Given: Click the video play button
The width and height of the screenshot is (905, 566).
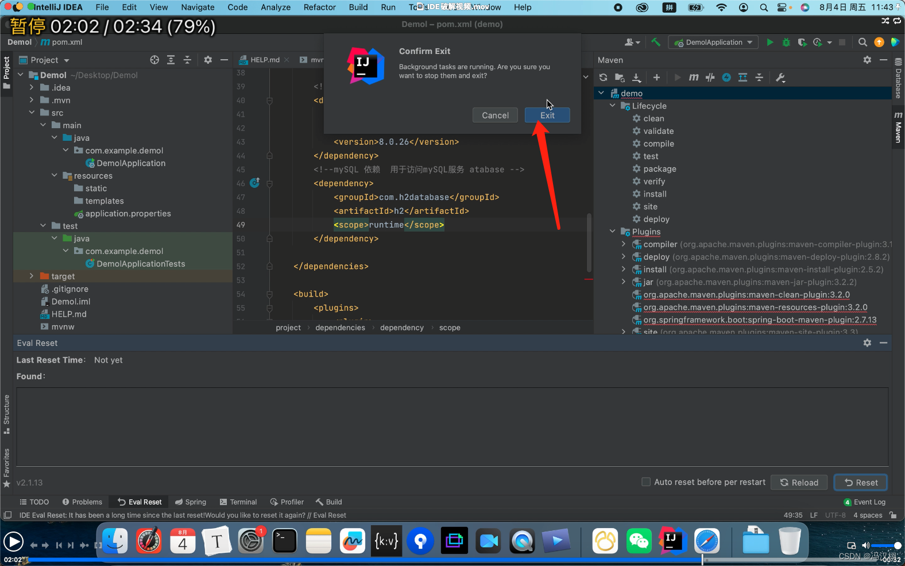Looking at the screenshot, I should 13,541.
